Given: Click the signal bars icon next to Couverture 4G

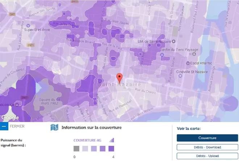Looking at the screenshot, I should click(112, 140).
